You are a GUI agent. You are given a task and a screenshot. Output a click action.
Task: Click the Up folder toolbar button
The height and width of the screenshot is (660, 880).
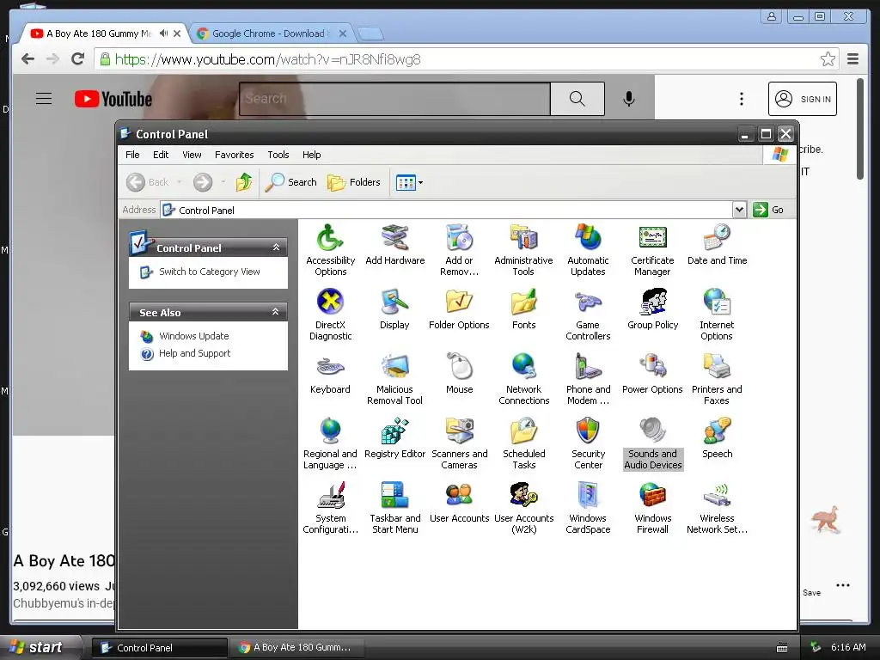[243, 182]
